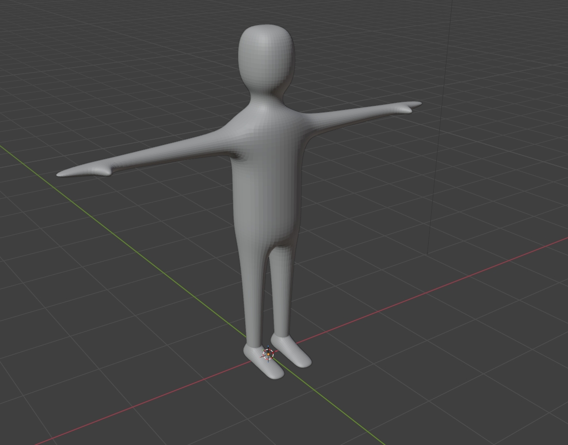Click the 3D cursor at the character's feet
The image size is (568, 445).
tap(268, 354)
